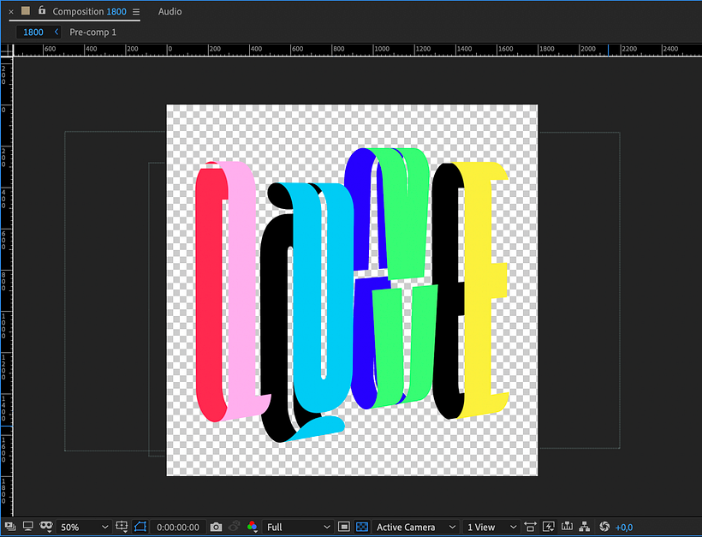
Task: Toggle the Transparency Grid button
Action: click(362, 527)
